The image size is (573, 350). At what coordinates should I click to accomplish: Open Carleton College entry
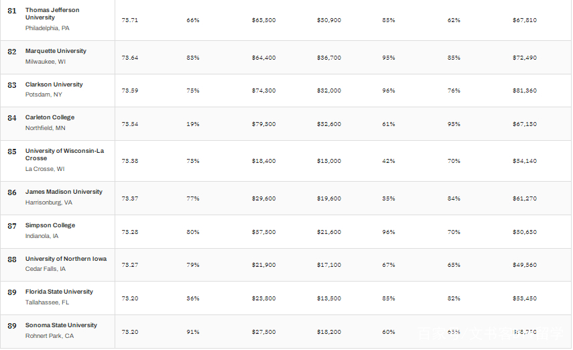(x=50, y=117)
